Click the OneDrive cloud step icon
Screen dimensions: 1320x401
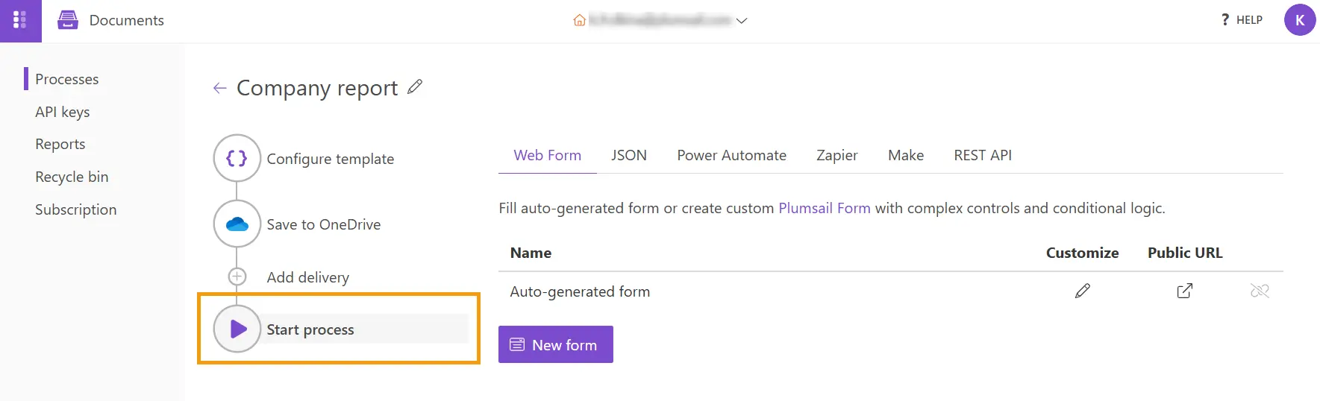tap(237, 224)
